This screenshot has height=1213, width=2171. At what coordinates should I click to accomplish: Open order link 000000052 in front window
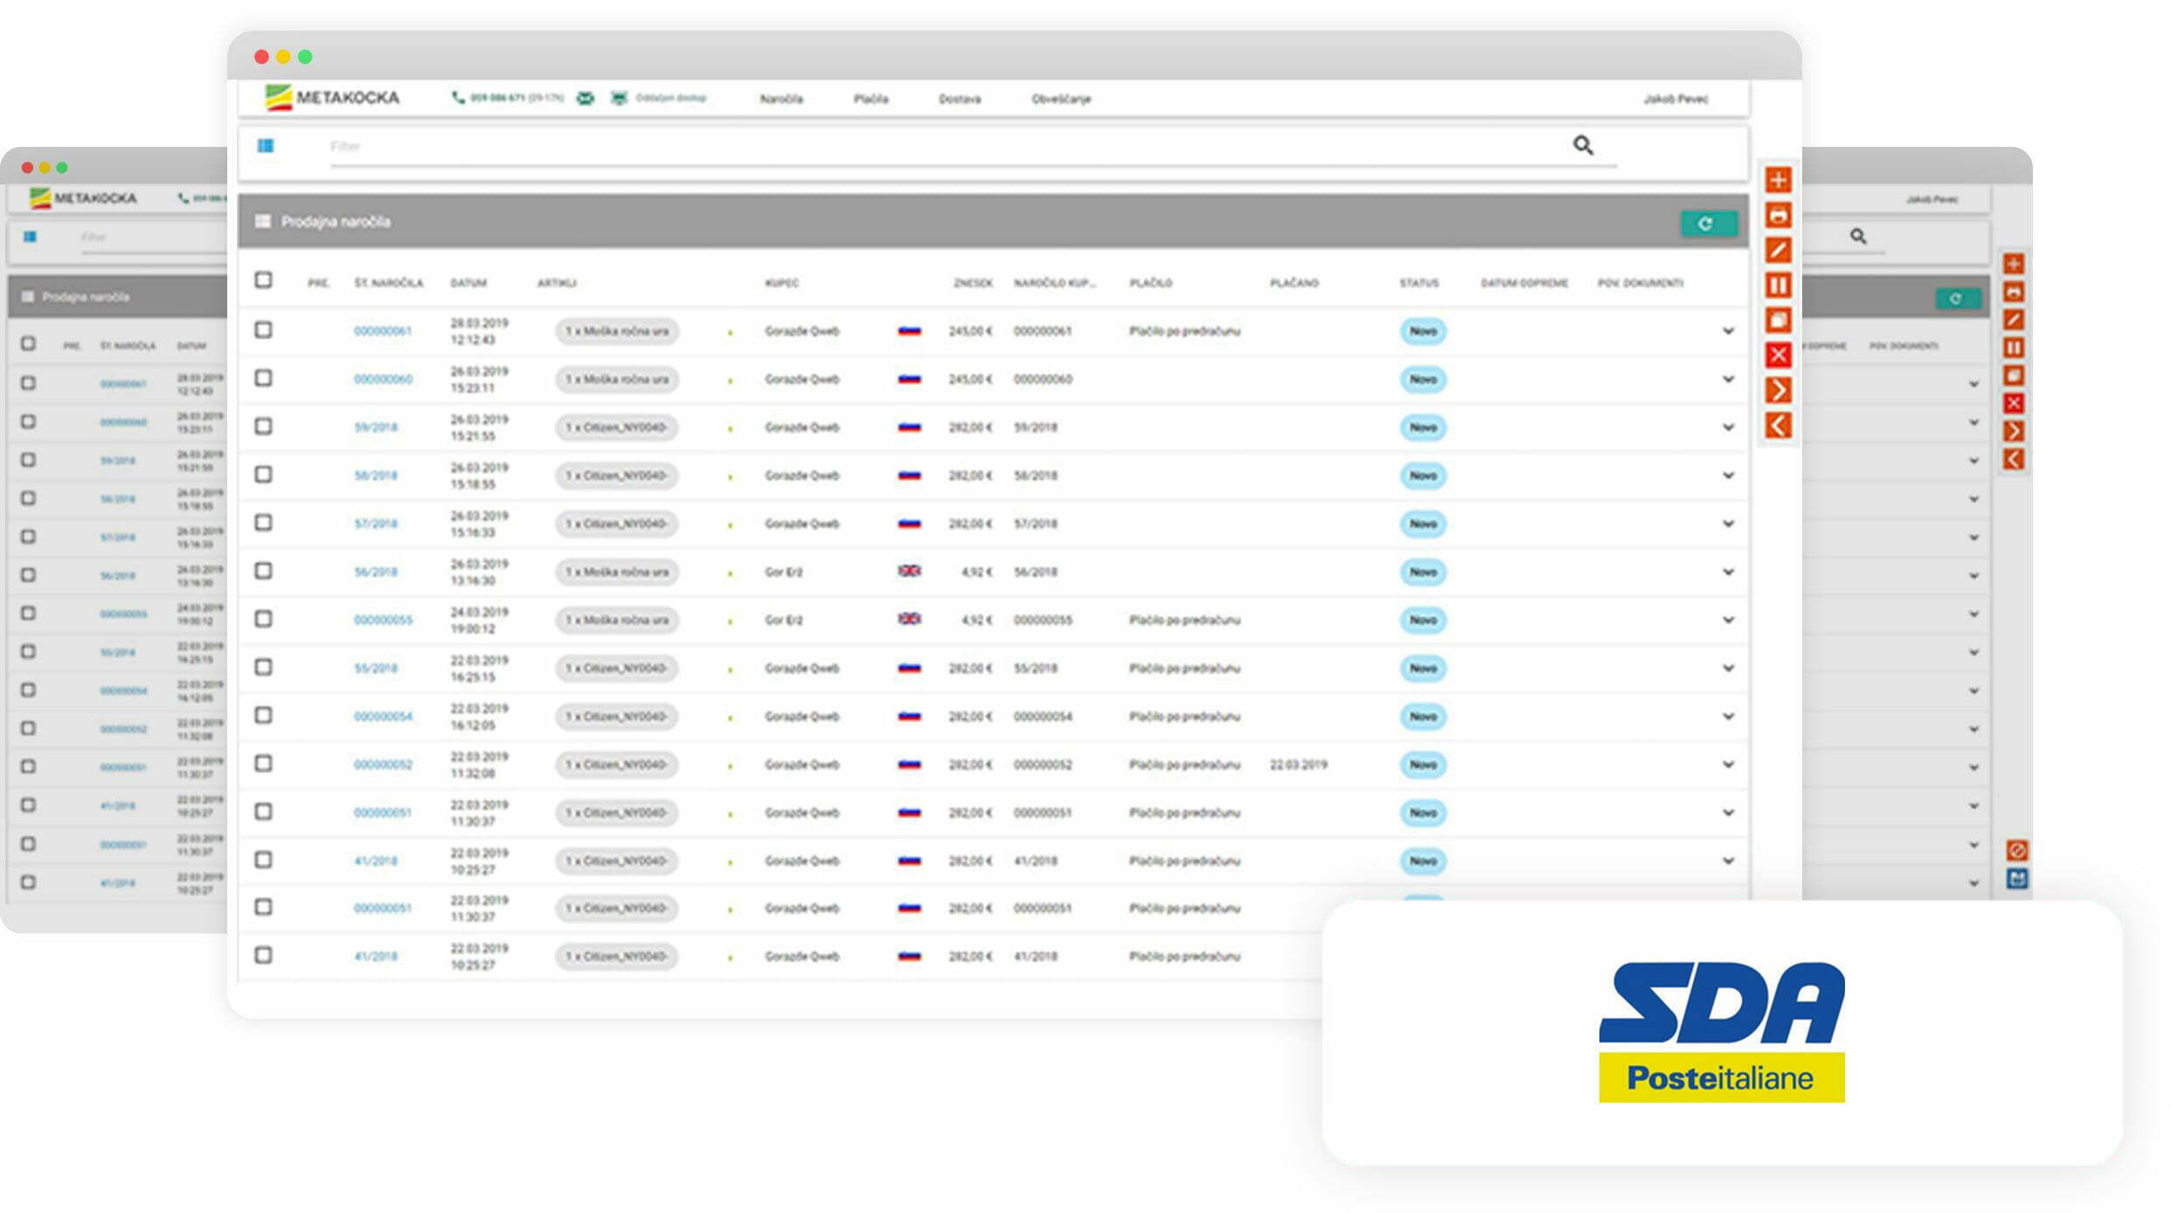383,765
